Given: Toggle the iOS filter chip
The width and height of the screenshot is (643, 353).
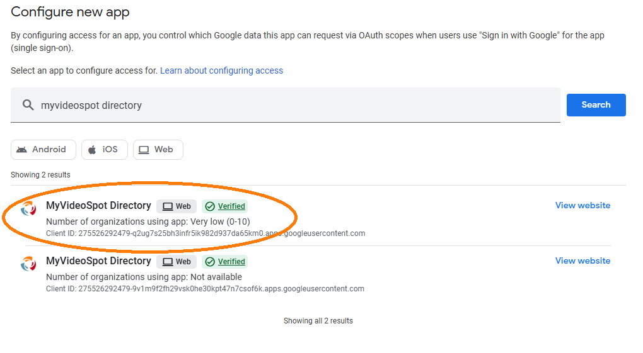Looking at the screenshot, I should tap(105, 150).
